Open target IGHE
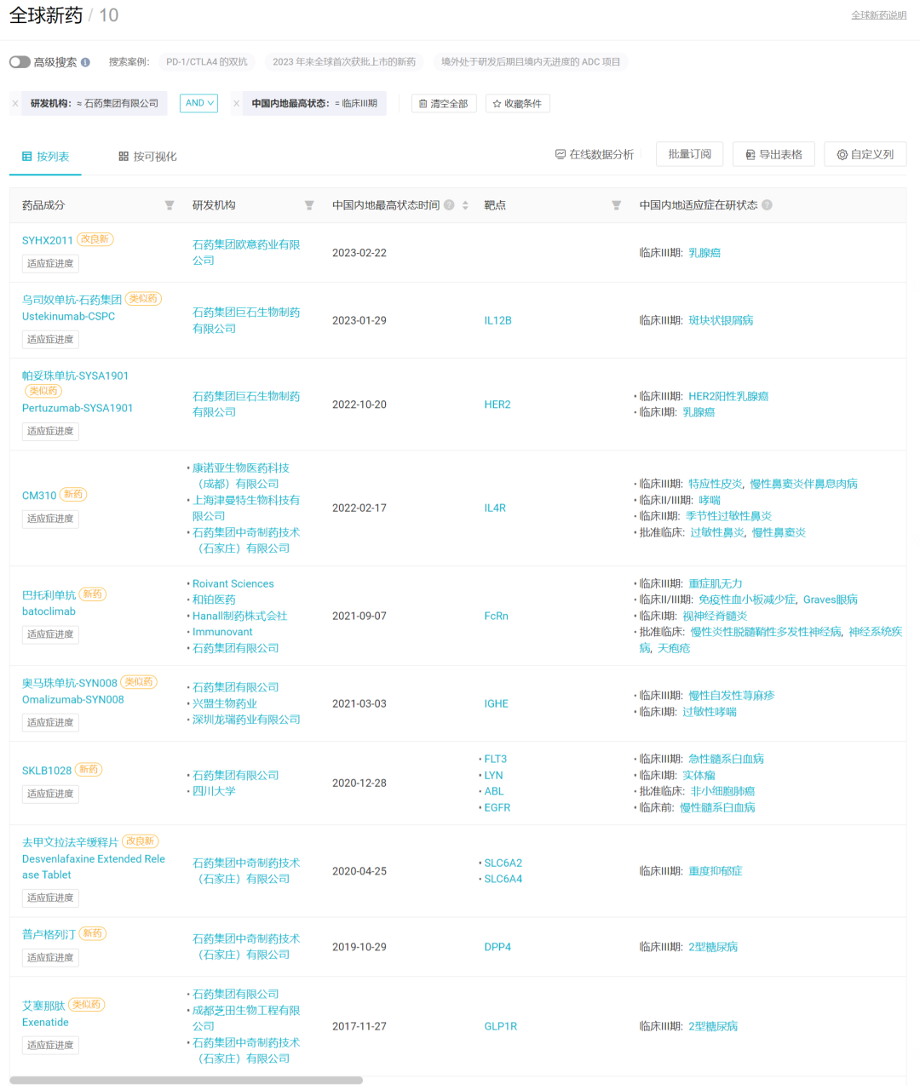The image size is (920, 1090). click(x=496, y=704)
